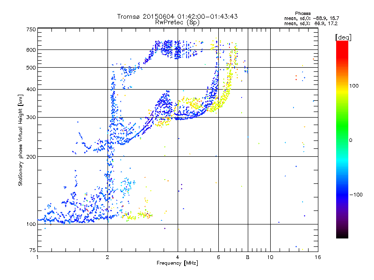Click the phase colorbar gradient

point(342,139)
